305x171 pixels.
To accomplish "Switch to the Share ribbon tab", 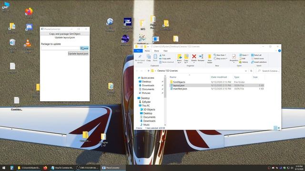I will 157,51.
